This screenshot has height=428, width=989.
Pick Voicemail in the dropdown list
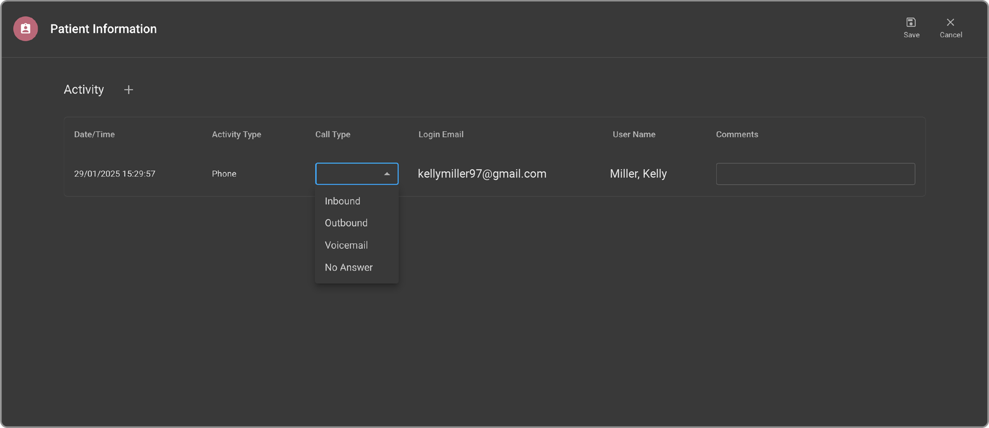(346, 245)
